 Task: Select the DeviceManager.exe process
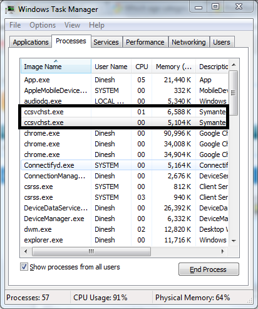[x=125, y=219]
